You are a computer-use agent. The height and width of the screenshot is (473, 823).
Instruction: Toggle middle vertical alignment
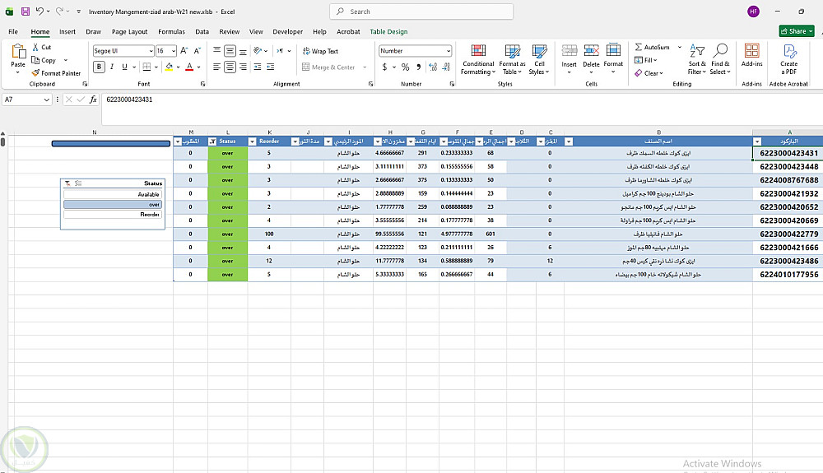click(230, 51)
